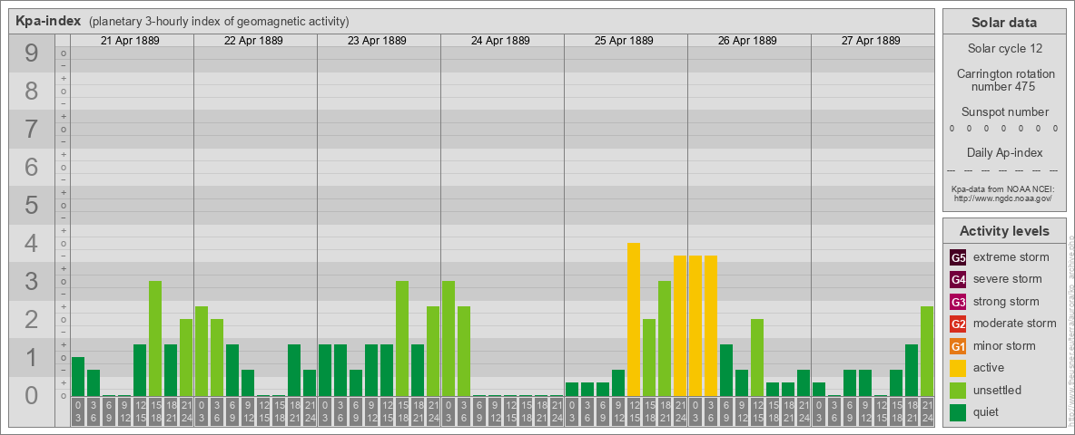The height and width of the screenshot is (435, 1075).
Task: Click the 'Solar cycle 12' text
Action: click(1004, 49)
